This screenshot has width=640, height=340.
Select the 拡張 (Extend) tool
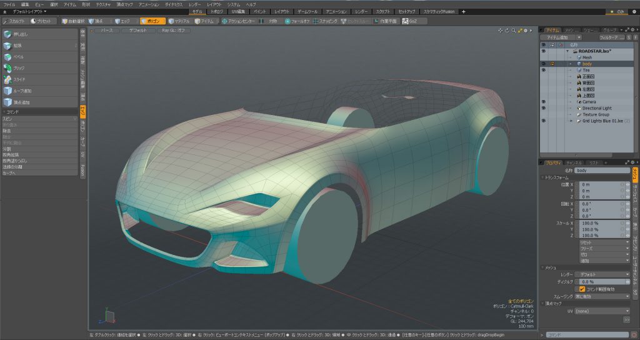pos(39,46)
